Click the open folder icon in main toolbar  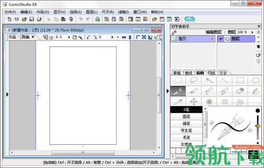(24, 19)
